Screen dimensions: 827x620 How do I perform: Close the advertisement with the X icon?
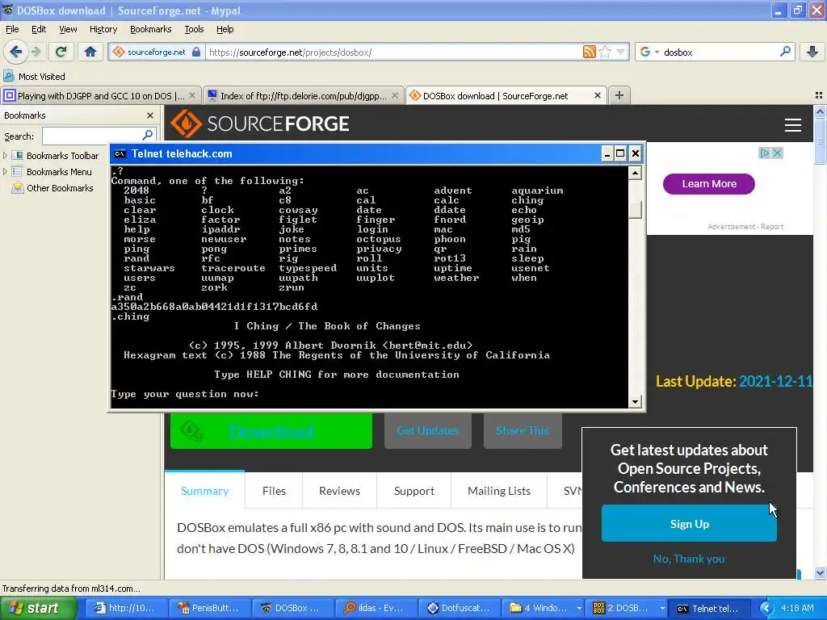pyautogui.click(x=777, y=153)
